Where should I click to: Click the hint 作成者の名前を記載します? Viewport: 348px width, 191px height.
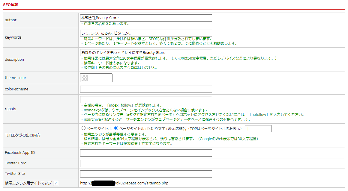[x=105, y=24]
